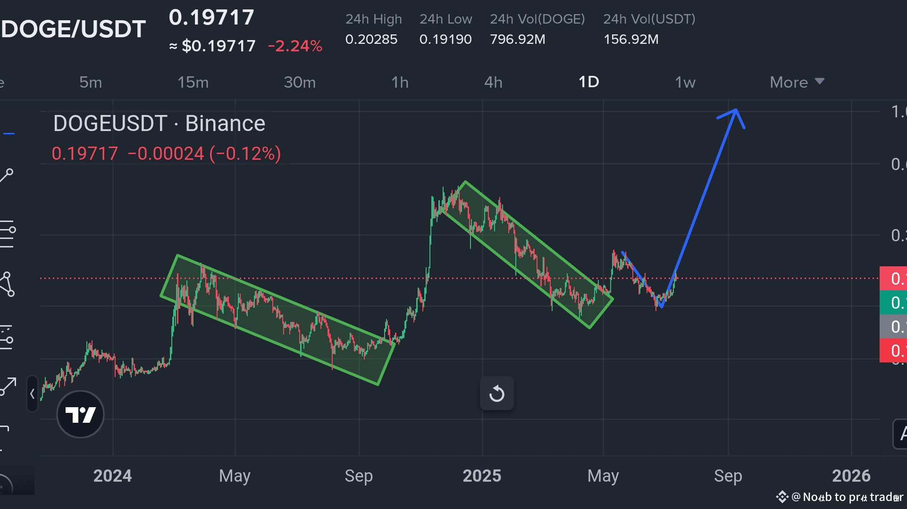Select the arrow drawing tool
907x509 pixels.
point(8,386)
